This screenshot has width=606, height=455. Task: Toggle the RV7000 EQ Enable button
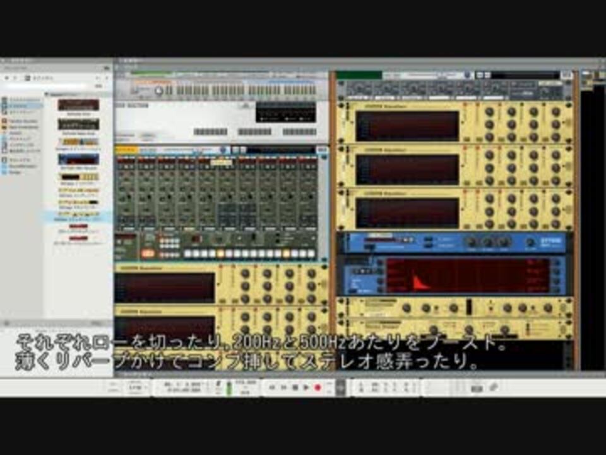[x=428, y=240]
